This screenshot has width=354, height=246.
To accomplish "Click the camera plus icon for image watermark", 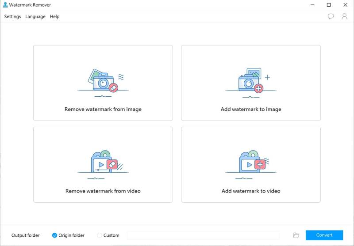I will 251,83.
